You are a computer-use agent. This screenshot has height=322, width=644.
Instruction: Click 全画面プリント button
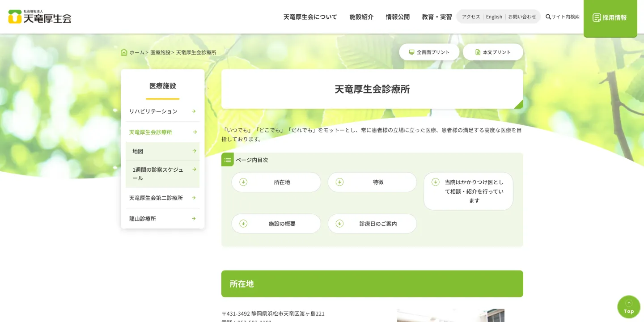429,52
